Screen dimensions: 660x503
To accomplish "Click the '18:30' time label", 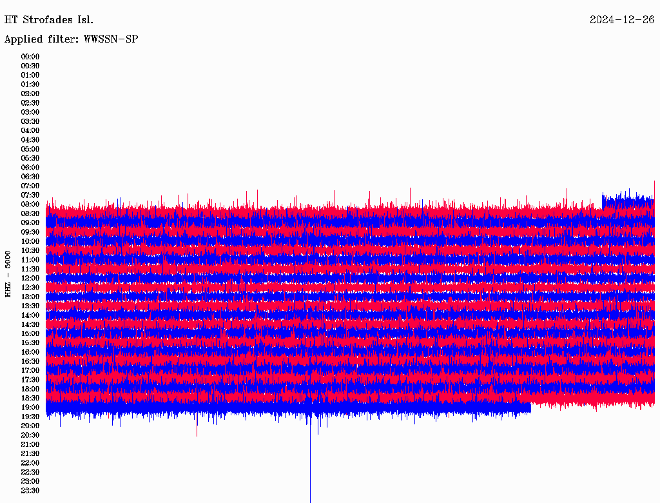I will click(30, 399).
